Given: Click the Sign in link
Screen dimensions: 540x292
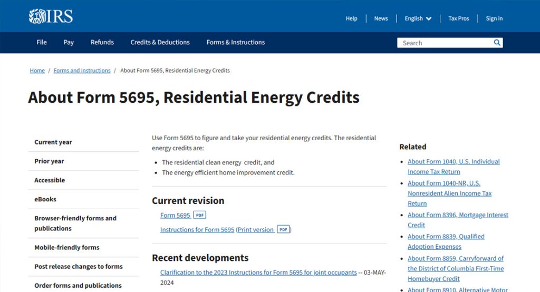Looking at the screenshot, I should coord(494,18).
